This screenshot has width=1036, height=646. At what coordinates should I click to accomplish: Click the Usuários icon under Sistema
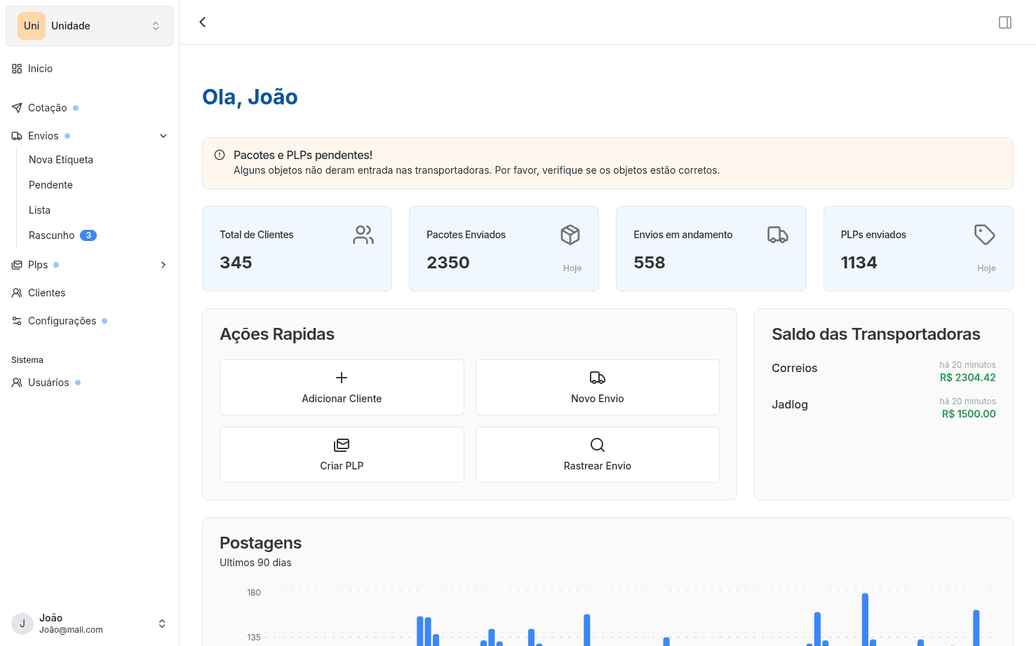click(16, 382)
